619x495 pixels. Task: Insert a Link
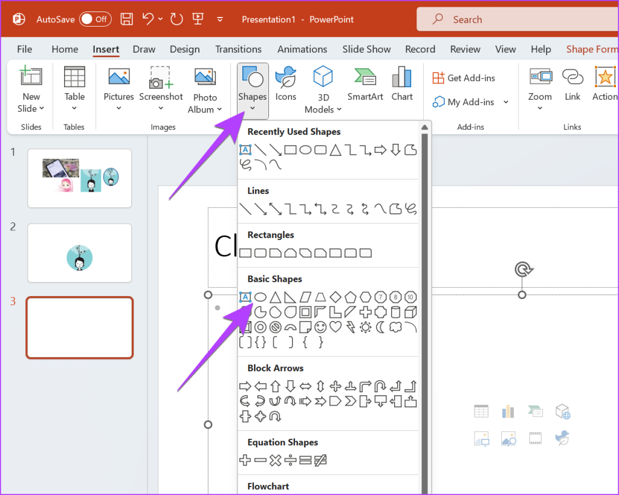pyautogui.click(x=572, y=83)
